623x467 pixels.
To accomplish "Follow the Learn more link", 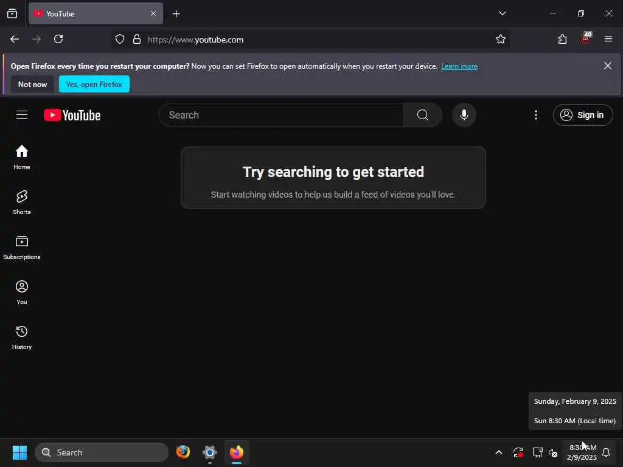I will 459,66.
